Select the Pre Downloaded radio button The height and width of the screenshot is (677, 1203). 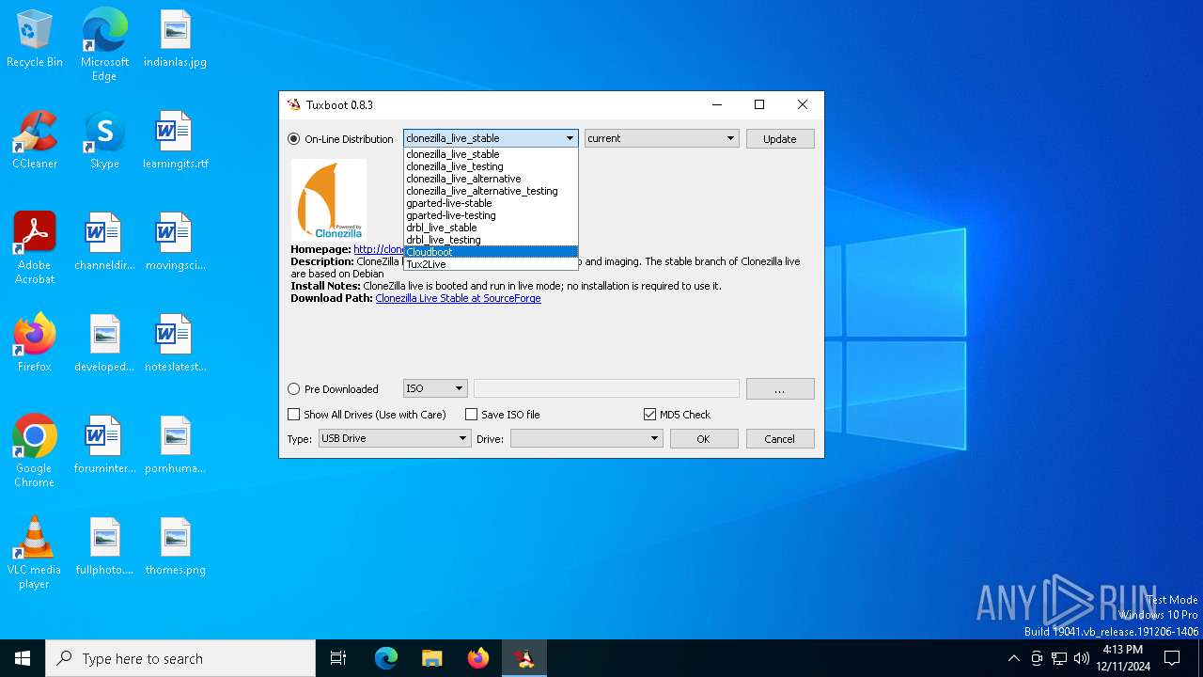pyautogui.click(x=294, y=389)
